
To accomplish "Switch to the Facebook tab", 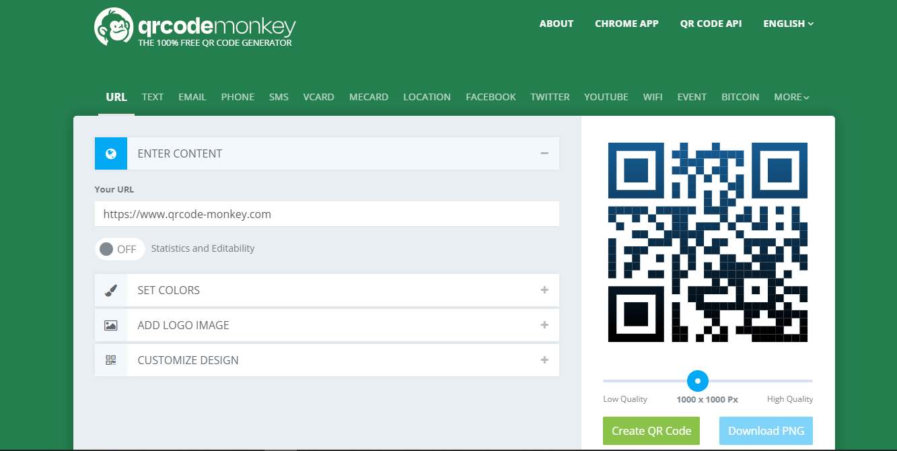I will coord(491,97).
